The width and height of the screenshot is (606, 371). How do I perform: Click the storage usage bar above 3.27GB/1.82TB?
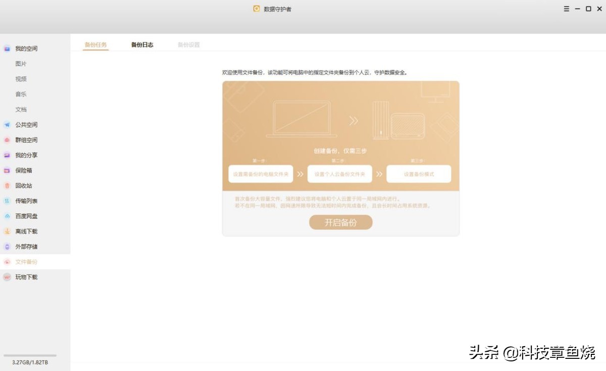tap(30, 356)
